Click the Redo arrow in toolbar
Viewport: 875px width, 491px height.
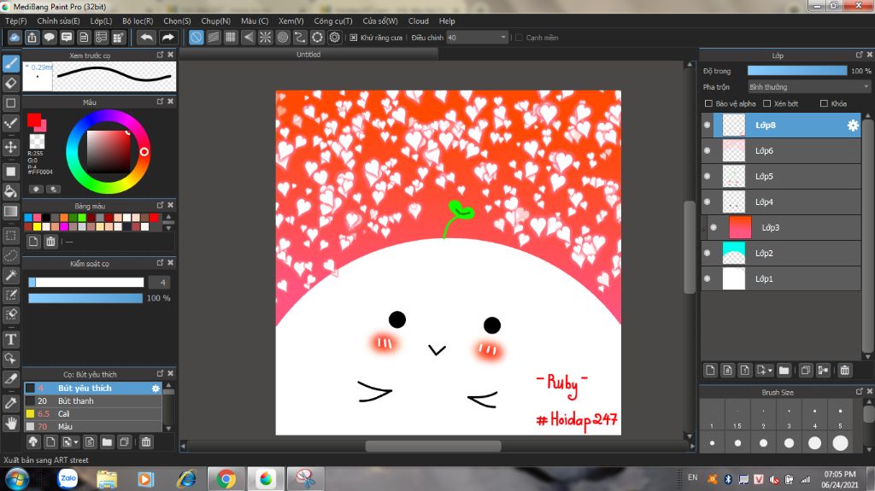tap(167, 38)
